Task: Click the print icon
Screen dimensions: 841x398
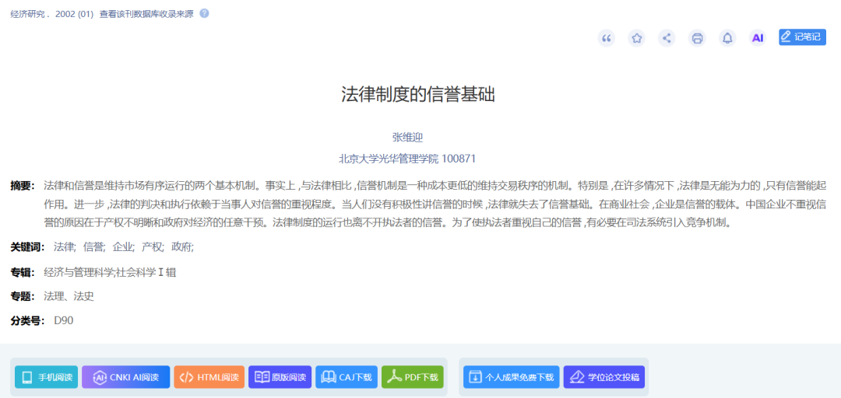Action: [697, 38]
